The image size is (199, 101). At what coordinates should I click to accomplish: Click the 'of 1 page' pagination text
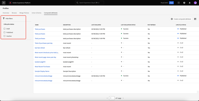(118, 98)
